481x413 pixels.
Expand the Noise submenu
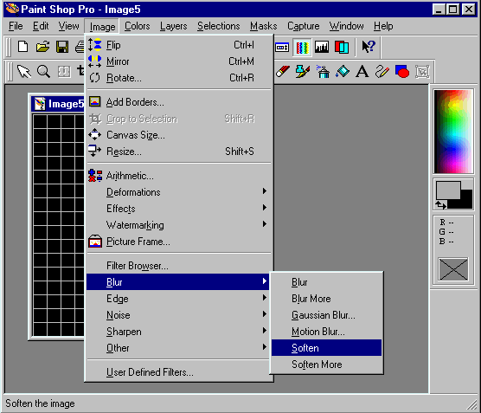(179, 315)
